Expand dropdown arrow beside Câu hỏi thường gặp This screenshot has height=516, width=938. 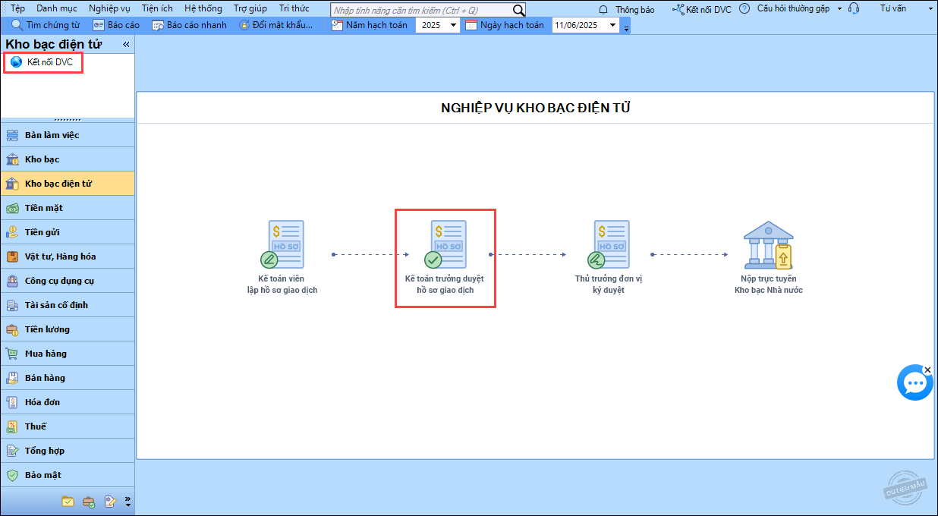839,9
